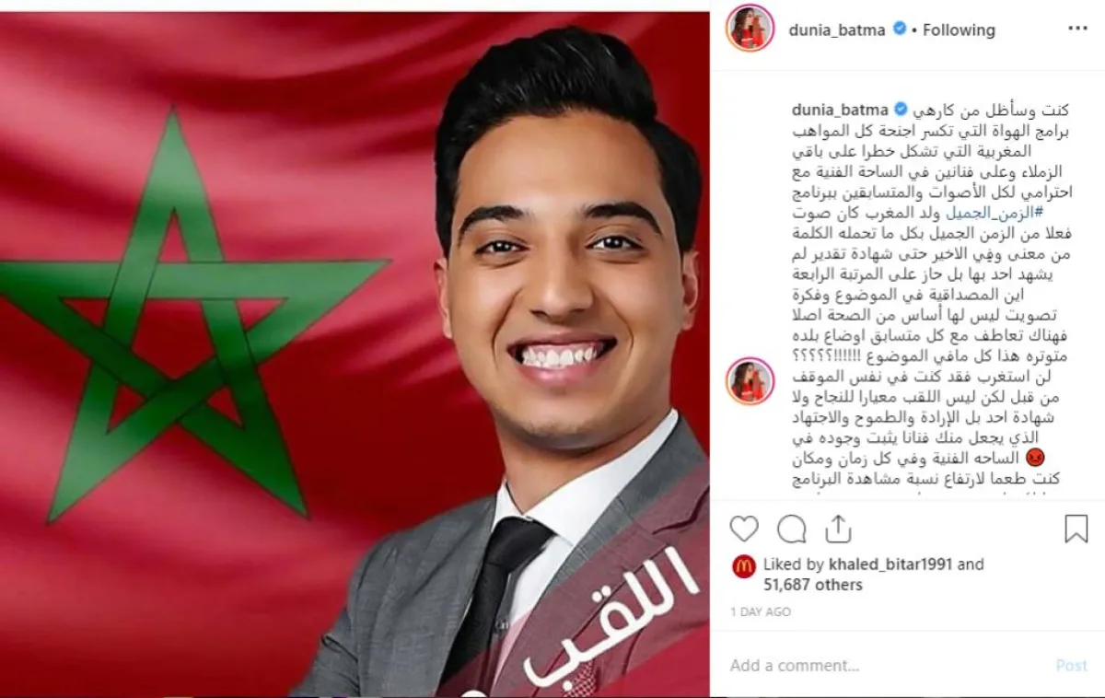Click the McDonald's liker avatar icon

744,566
